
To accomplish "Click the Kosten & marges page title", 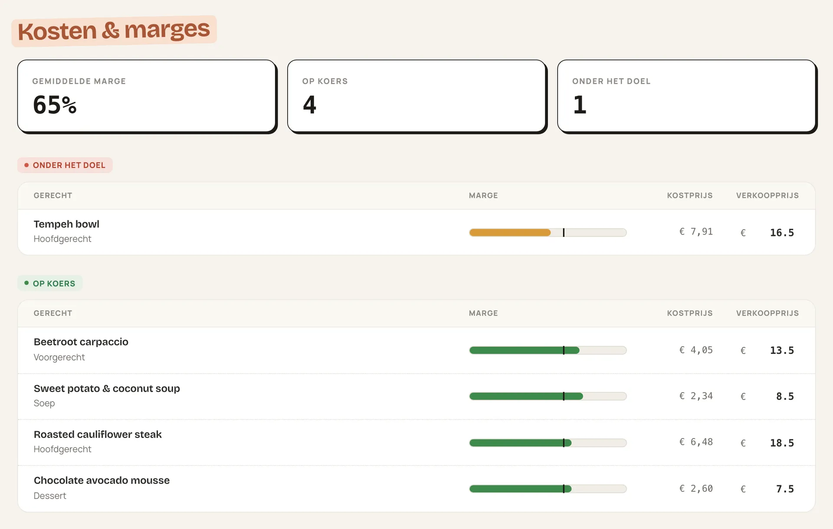I will point(114,31).
